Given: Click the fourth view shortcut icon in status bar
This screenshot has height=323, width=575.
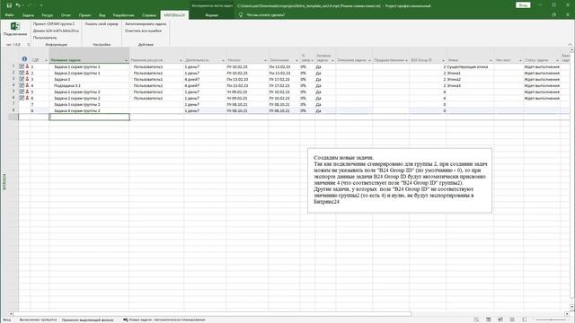Looking at the screenshot, I should pos(512,320).
